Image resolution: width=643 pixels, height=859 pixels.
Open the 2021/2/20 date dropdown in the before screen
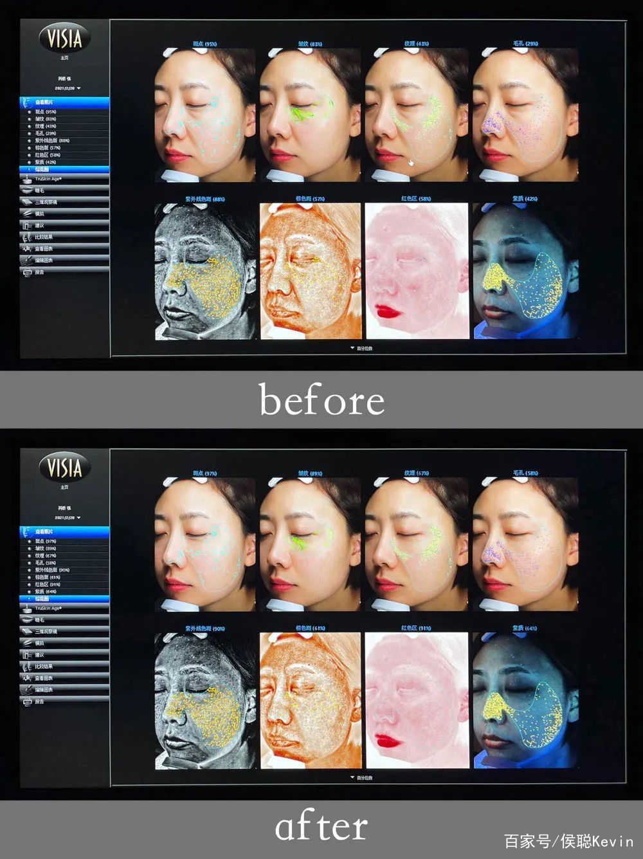point(68,88)
